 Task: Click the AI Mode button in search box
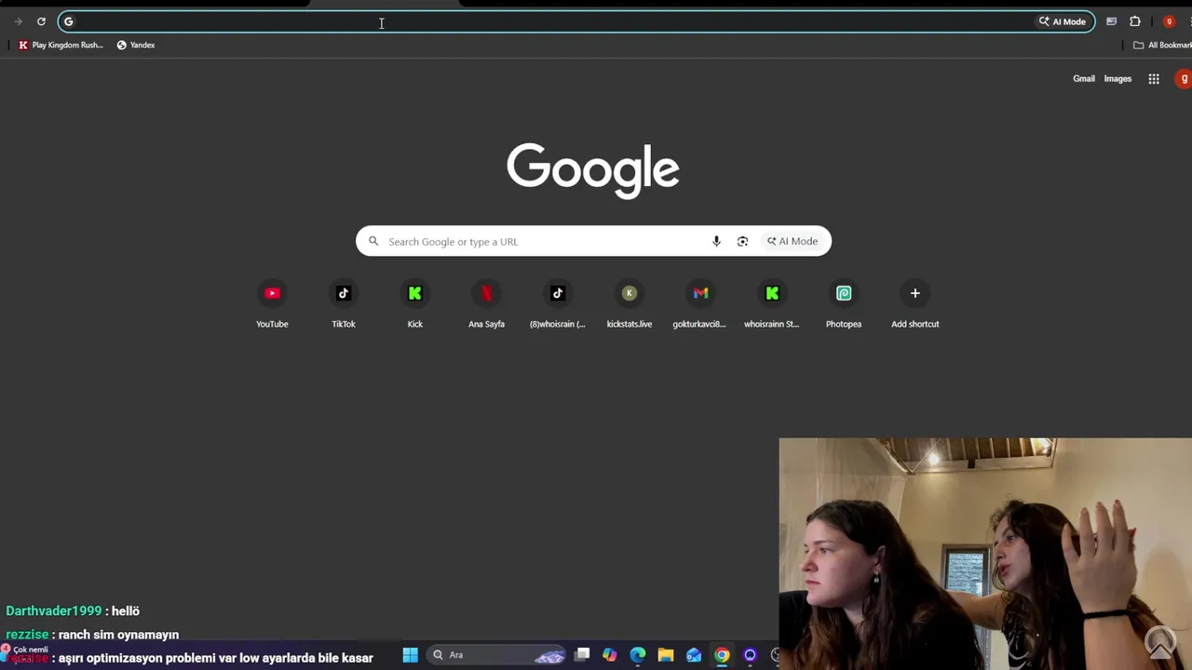792,241
